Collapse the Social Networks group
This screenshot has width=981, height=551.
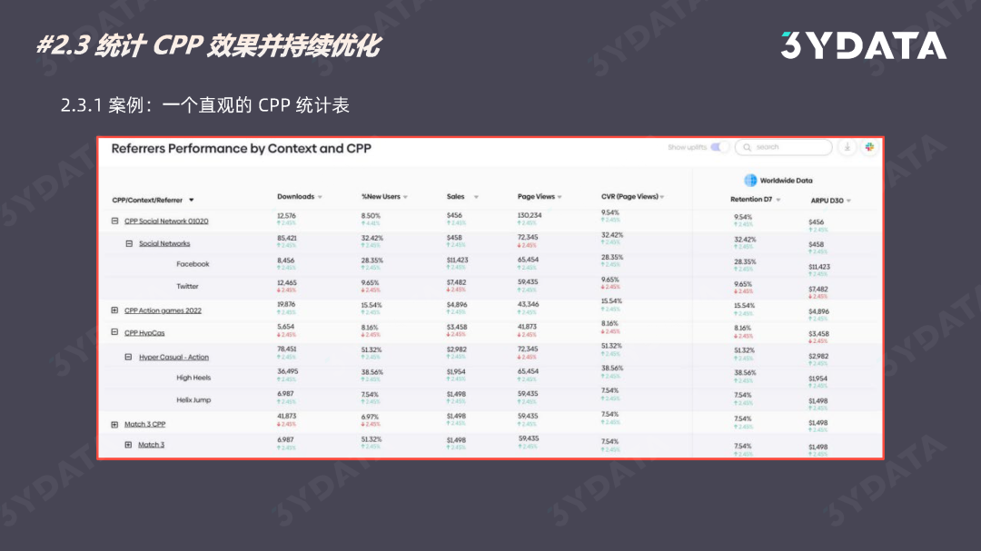click(129, 243)
